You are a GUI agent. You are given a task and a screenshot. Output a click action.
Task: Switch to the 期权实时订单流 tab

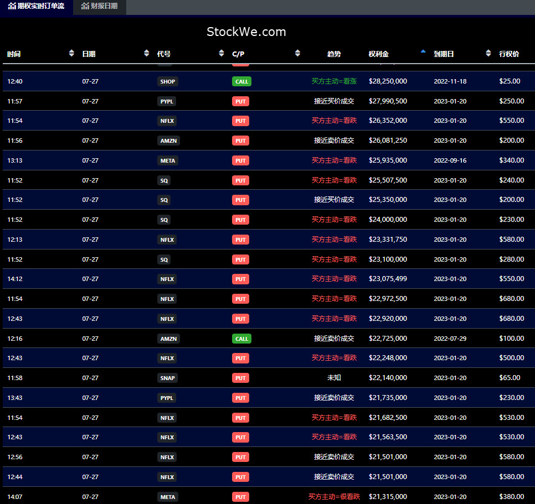[x=36, y=6]
